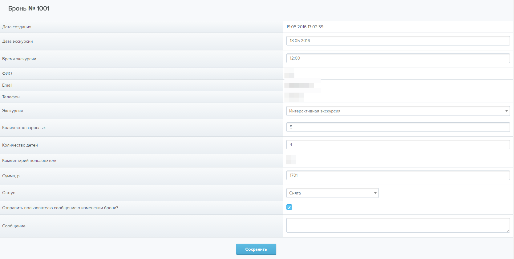
Task: Click the Комментарий пользователя label
Action: point(30,161)
